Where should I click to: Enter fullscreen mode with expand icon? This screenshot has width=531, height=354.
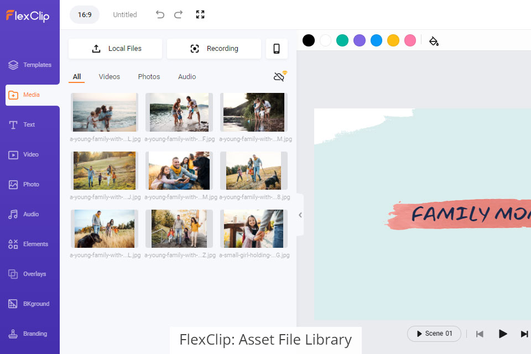200,14
